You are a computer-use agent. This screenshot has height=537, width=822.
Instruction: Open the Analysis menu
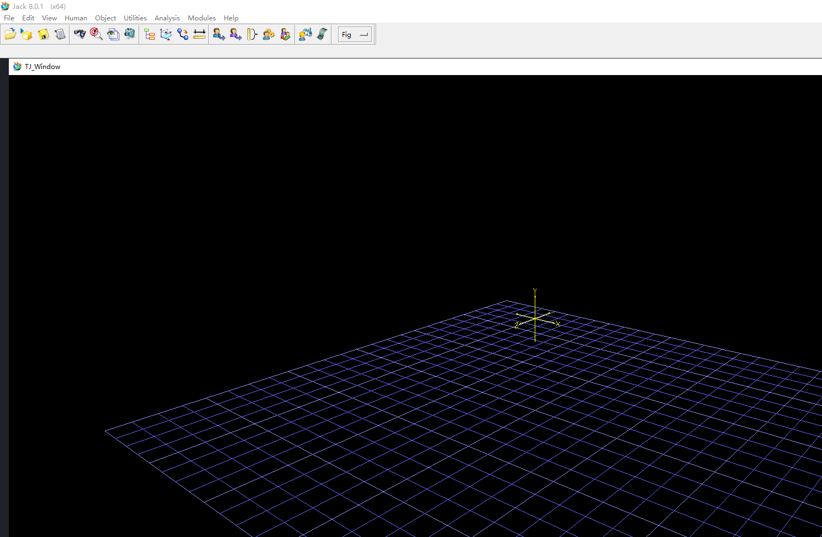click(167, 18)
